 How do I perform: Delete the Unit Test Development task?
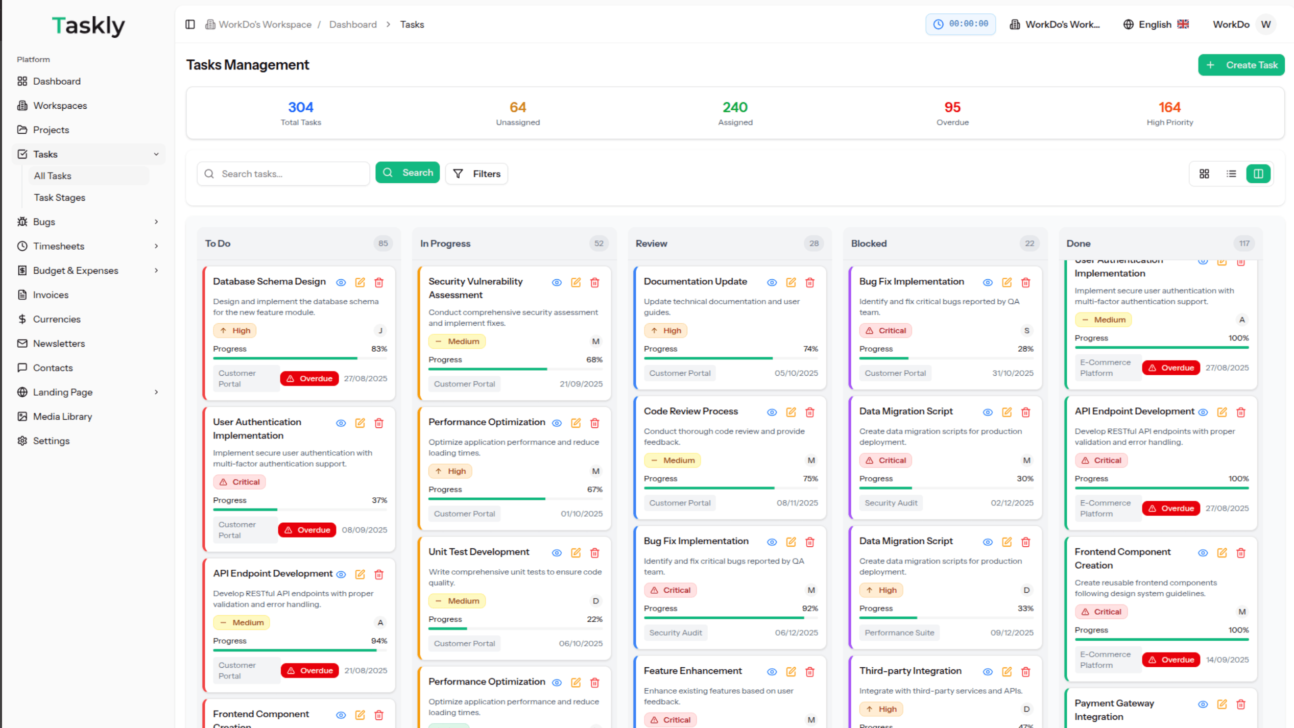[x=594, y=552]
